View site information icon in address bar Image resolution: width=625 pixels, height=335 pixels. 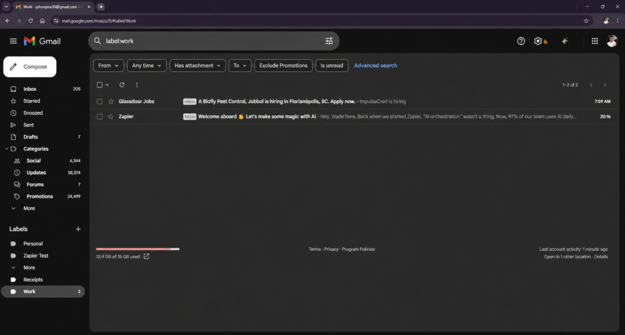point(56,21)
